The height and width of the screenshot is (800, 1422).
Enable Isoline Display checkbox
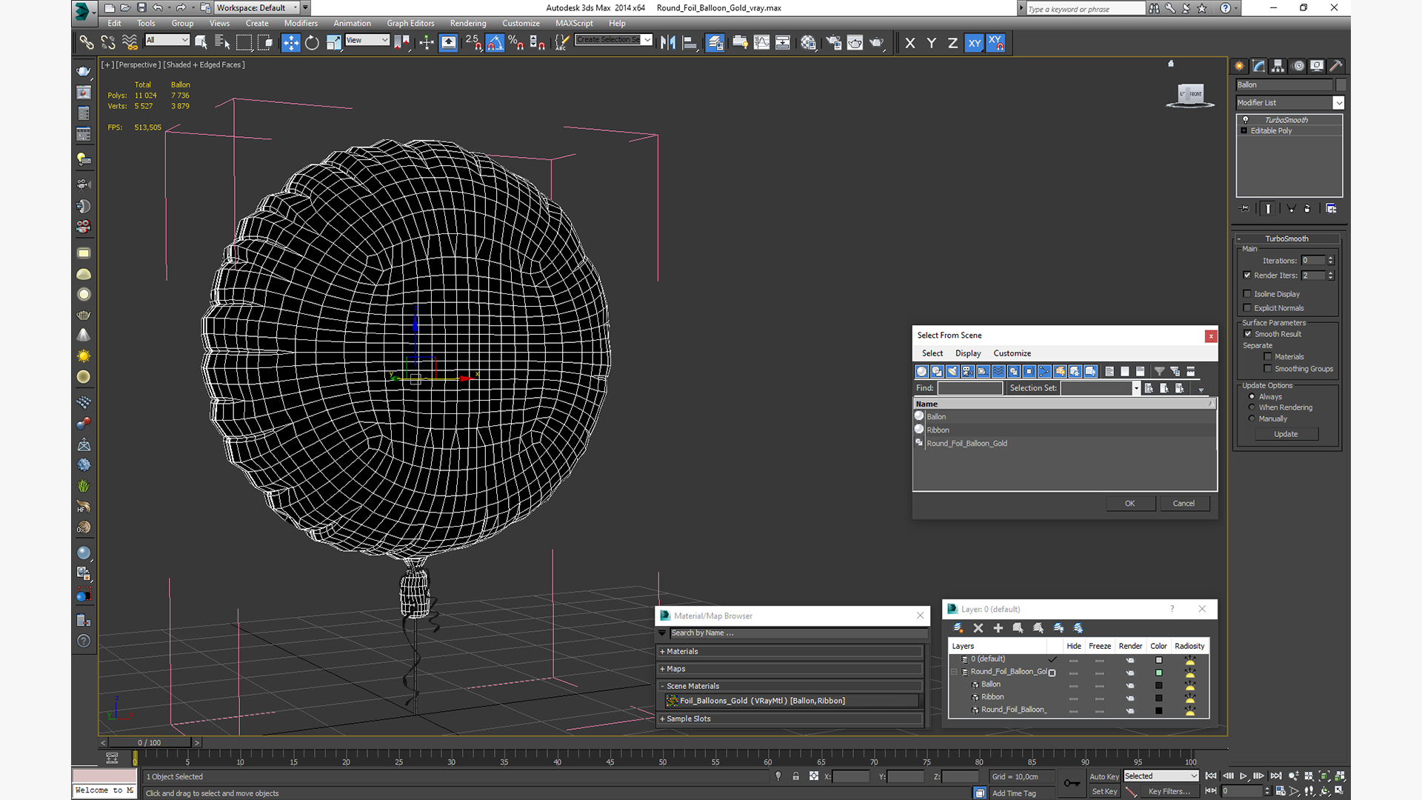point(1247,294)
